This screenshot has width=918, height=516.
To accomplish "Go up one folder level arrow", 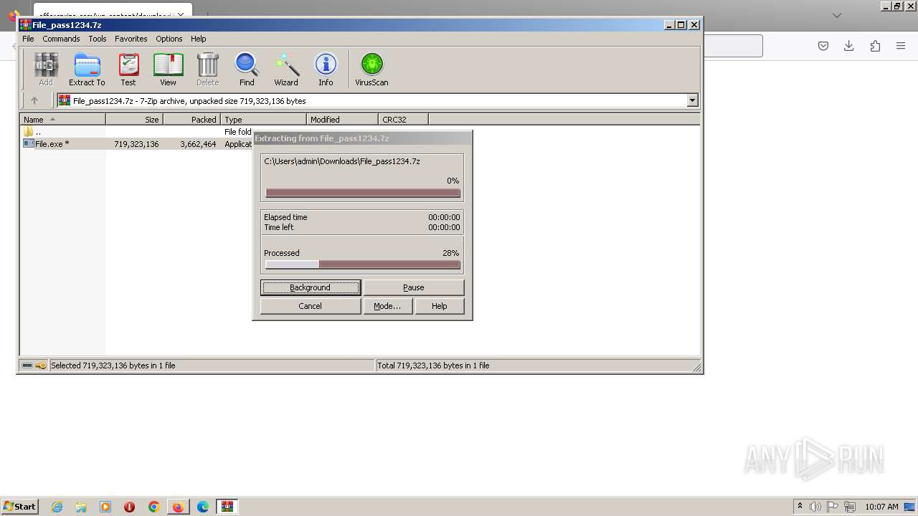I will coord(34,101).
